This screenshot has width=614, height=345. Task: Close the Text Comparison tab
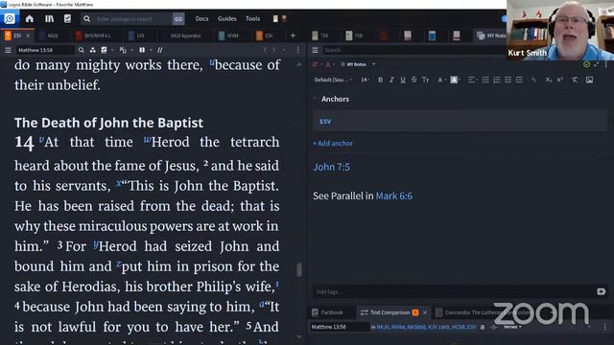click(425, 312)
